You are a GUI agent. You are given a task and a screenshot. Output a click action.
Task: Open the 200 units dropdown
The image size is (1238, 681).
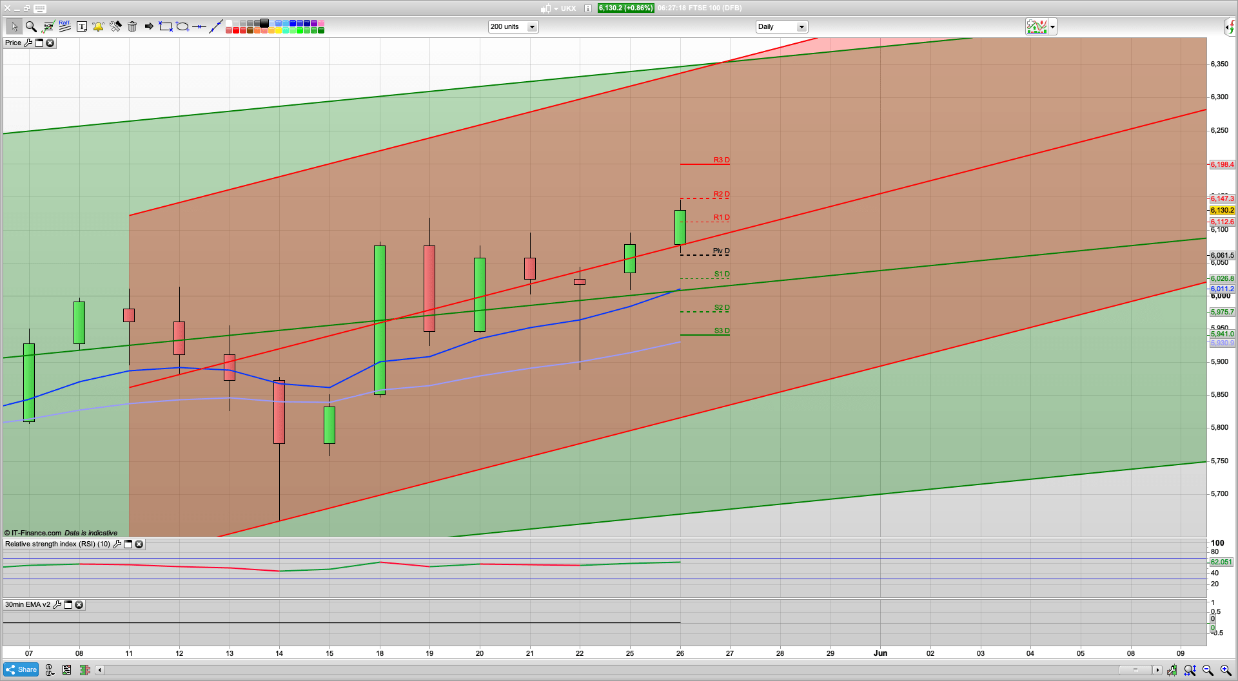pos(532,27)
